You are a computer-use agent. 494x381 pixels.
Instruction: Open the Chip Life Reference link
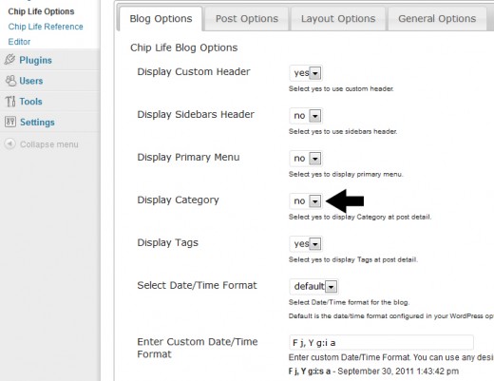(46, 27)
